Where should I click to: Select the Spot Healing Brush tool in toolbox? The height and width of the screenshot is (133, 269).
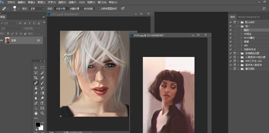click(x=36, y=83)
